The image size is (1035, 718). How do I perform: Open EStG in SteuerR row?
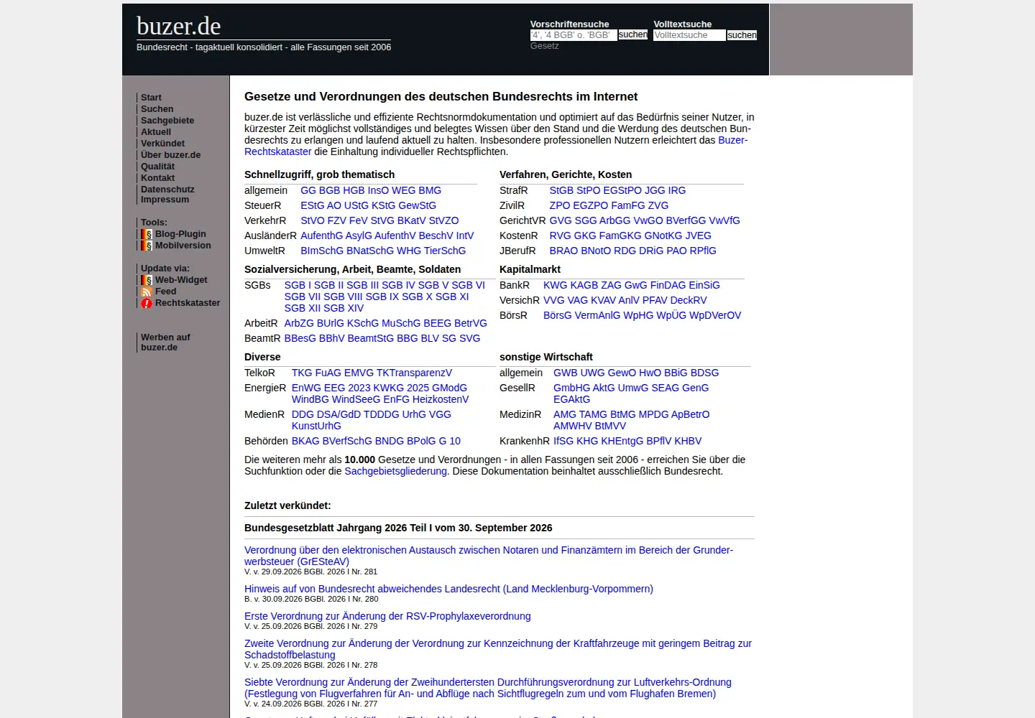[312, 205]
